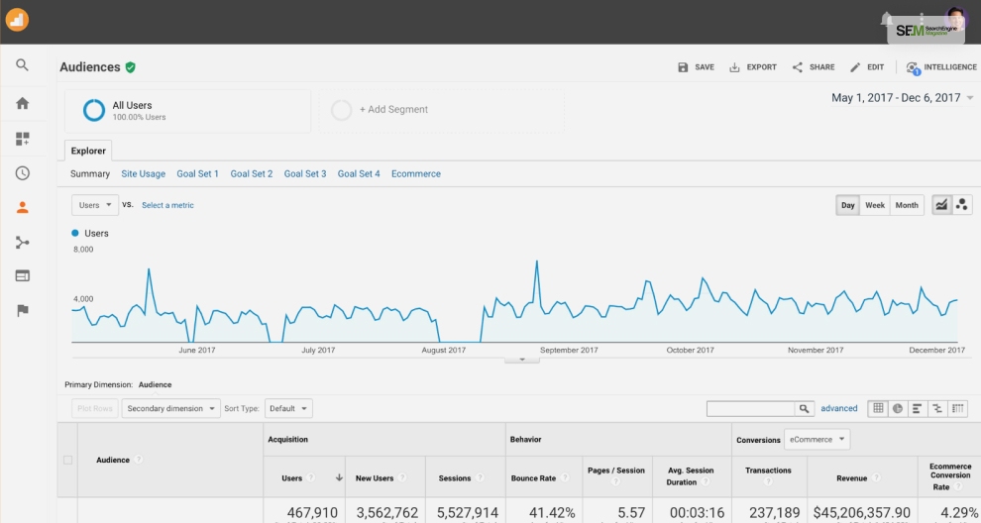Viewport: 981px width, 523px height.
Task: Open the Ecommerce view
Action: pyautogui.click(x=416, y=174)
